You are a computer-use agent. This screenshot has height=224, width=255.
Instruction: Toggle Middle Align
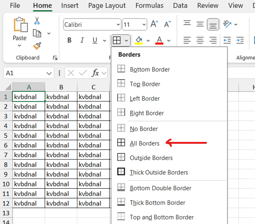(x=200, y=24)
